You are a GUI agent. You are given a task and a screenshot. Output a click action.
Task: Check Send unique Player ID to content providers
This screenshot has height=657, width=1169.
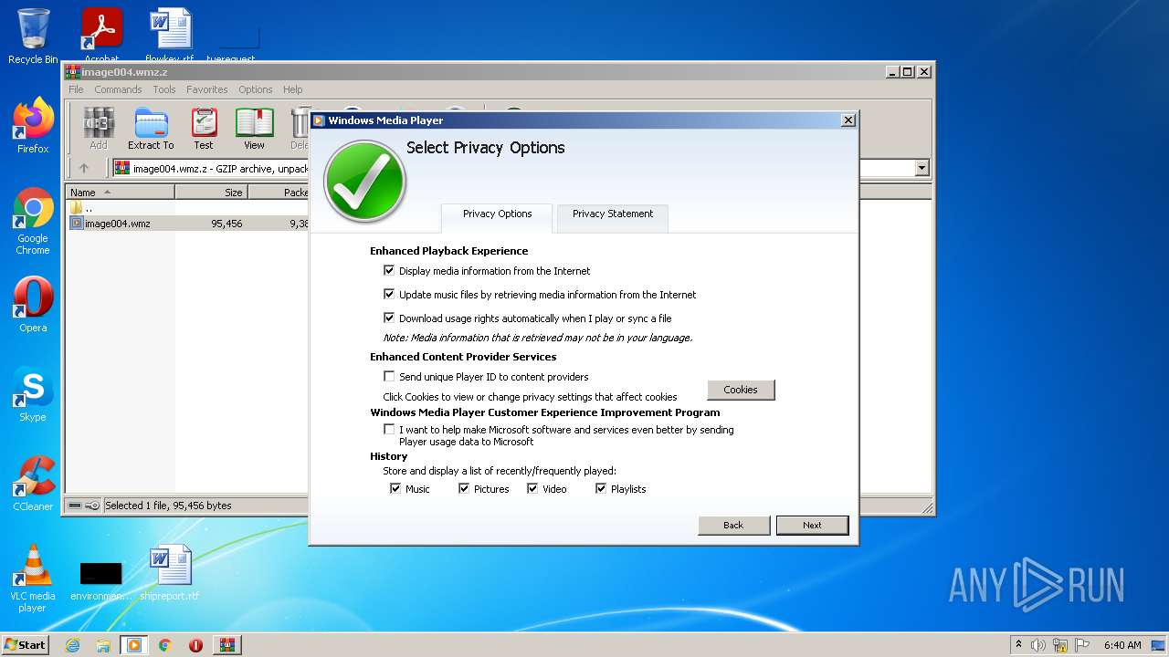click(389, 377)
